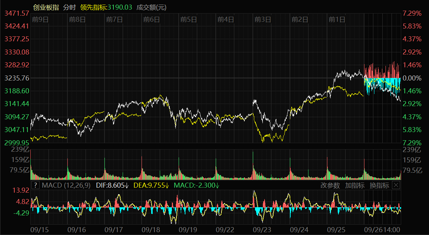Click the left 159亿 volume axis label
The width and height of the screenshot is (429, 235).
tap(20, 160)
